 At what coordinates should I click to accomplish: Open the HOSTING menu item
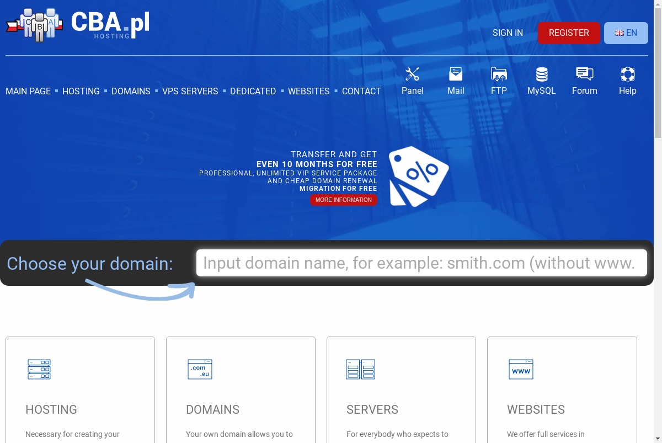[81, 91]
